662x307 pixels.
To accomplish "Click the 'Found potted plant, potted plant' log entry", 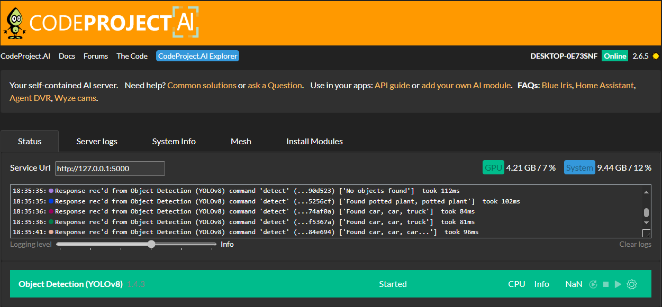I will (266, 201).
